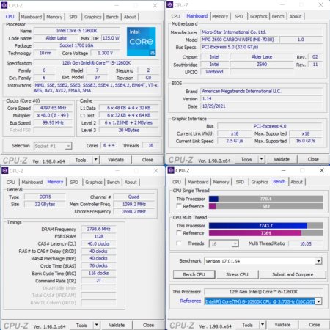Image resolution: width=330 pixels, height=330 pixels.
Task: Click BIOS Date 10/29/2021 field
Action: (x=262, y=106)
